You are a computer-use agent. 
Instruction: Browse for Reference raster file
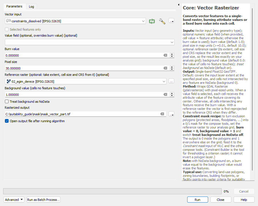[x=171, y=81]
